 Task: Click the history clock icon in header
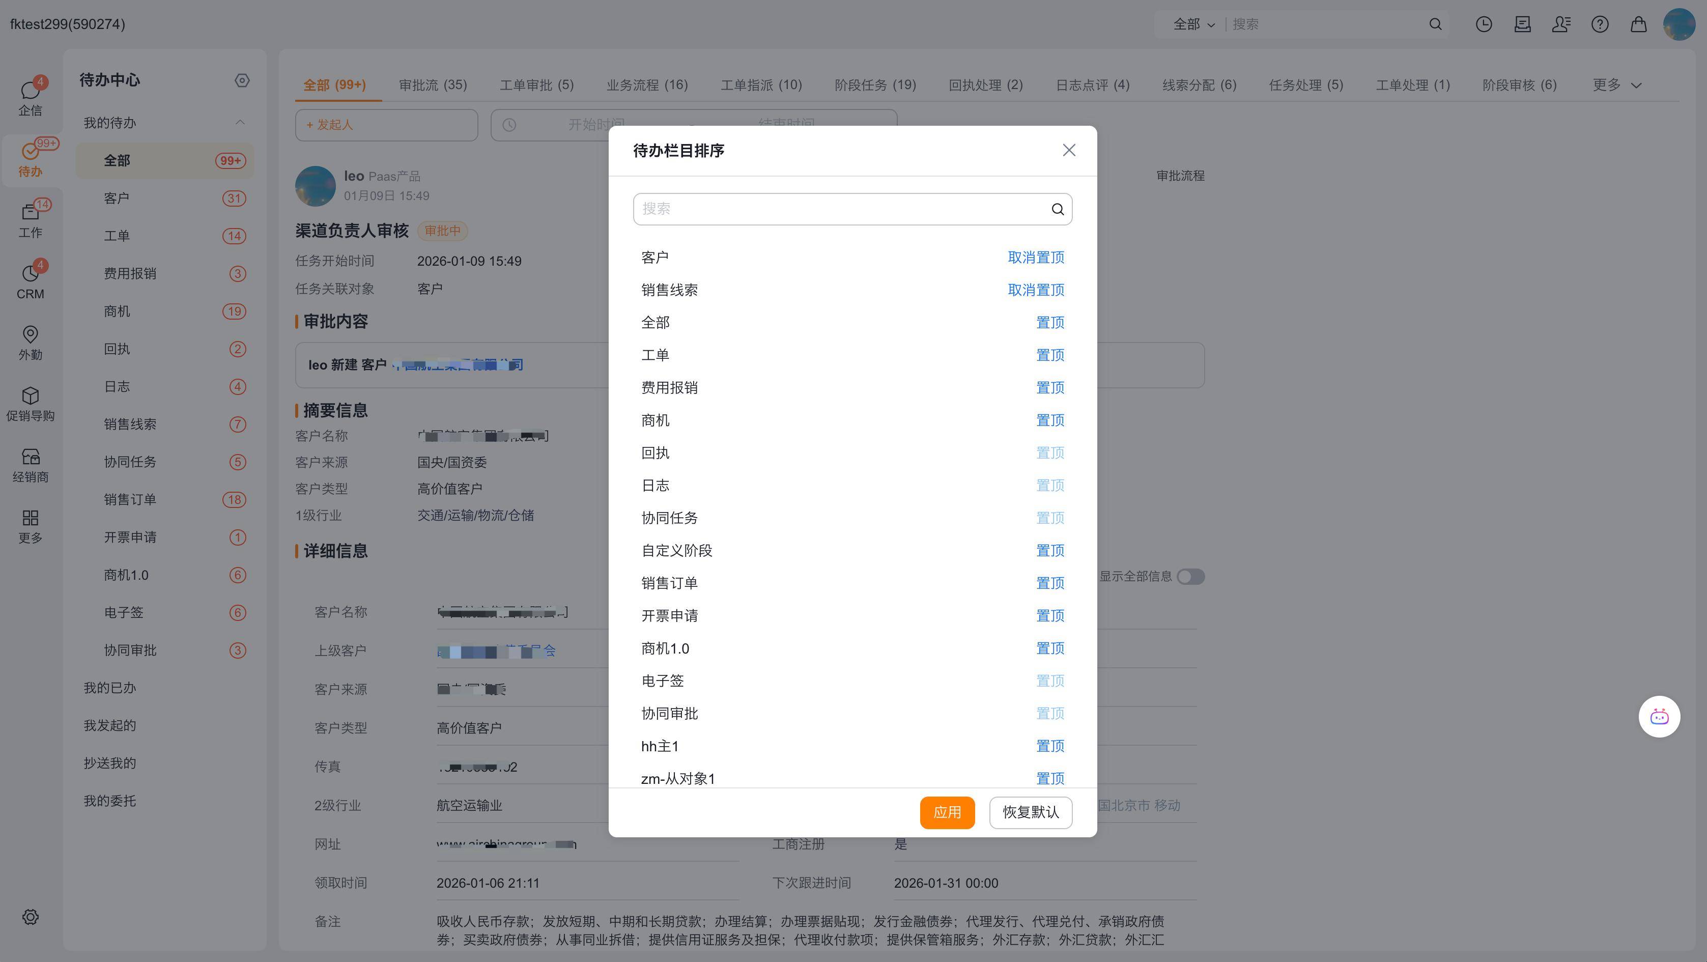click(x=1483, y=24)
